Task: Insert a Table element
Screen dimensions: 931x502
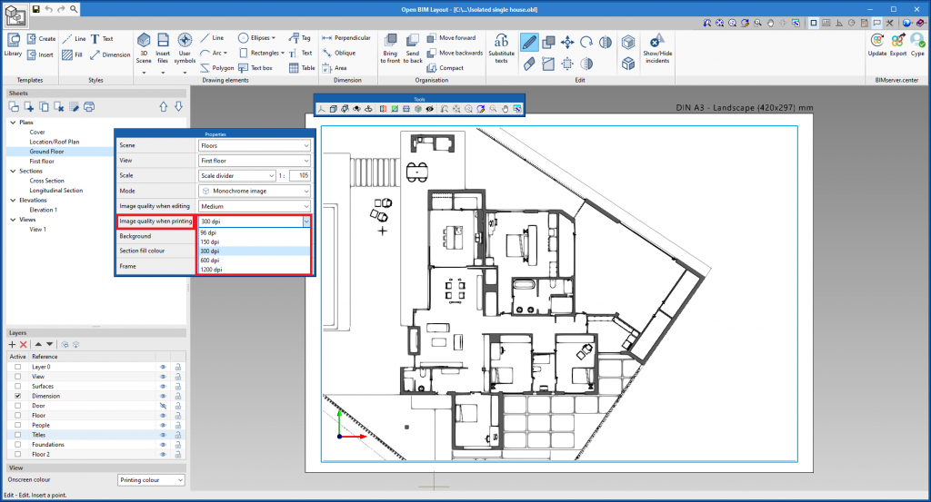Action: click(x=302, y=67)
